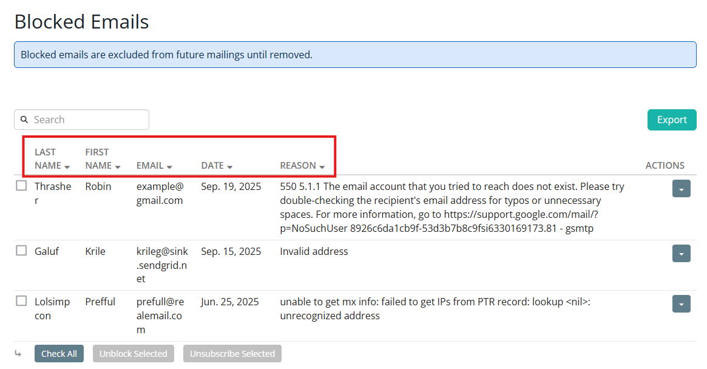This screenshot has height=369, width=707.
Task: Open actions dropdown for example@gmail.com
Action: [681, 189]
